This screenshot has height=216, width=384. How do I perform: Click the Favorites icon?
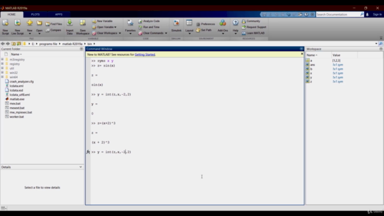(130, 23)
